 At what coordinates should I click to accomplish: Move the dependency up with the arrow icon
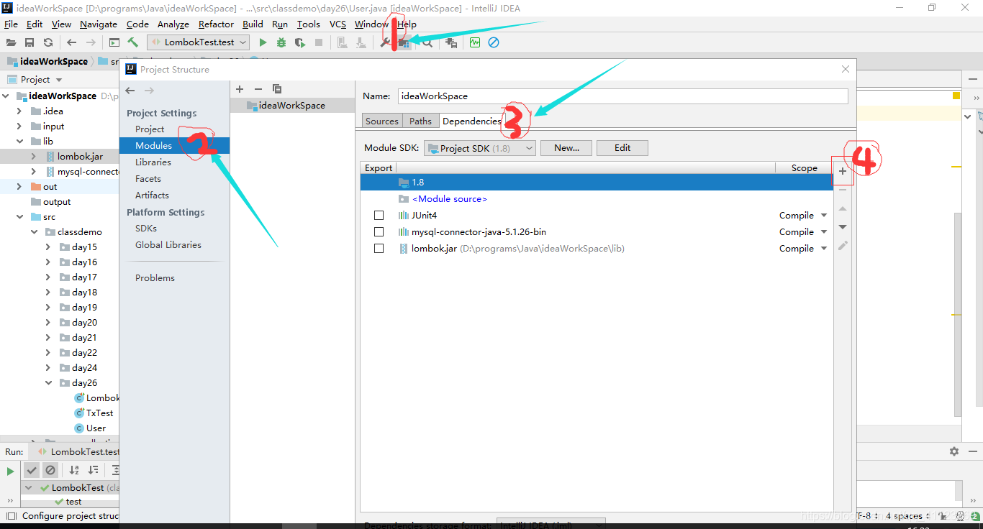(843, 208)
